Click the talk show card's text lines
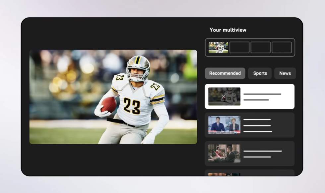 262,154
